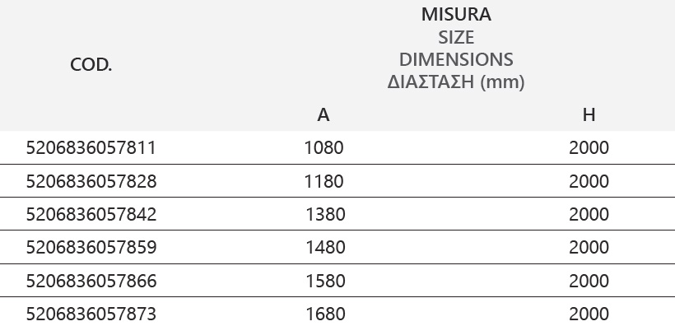Click the ΔΙΑΣΤΑΣΗ (mm) header label

click(456, 81)
